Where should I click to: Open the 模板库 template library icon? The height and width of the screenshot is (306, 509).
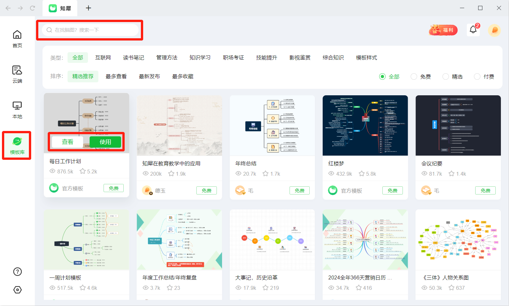coord(17,141)
